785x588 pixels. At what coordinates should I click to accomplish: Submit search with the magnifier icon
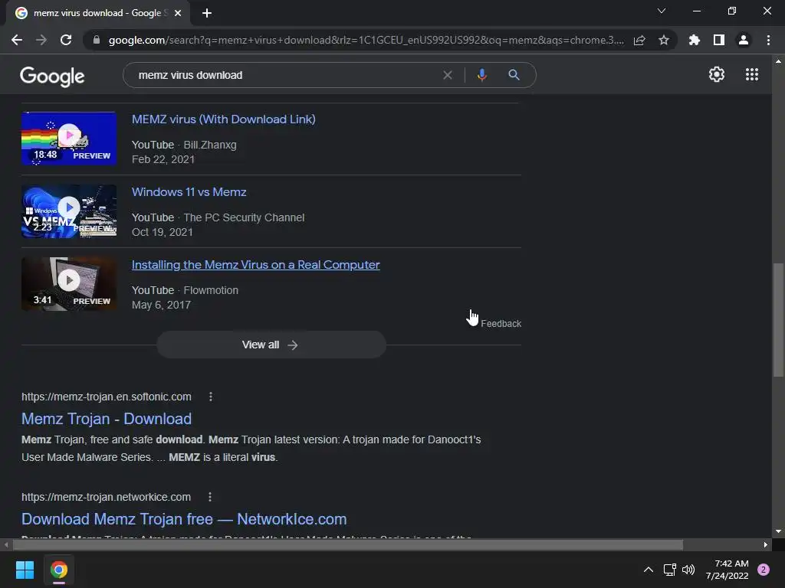coord(514,75)
